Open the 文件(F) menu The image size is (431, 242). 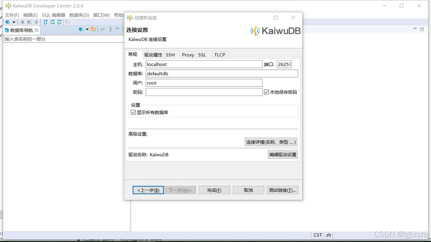click(x=12, y=15)
